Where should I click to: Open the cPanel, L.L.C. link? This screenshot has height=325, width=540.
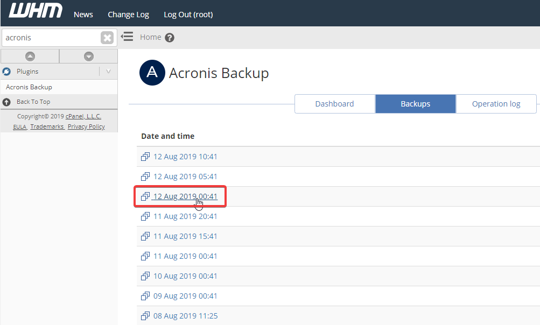coord(83,116)
